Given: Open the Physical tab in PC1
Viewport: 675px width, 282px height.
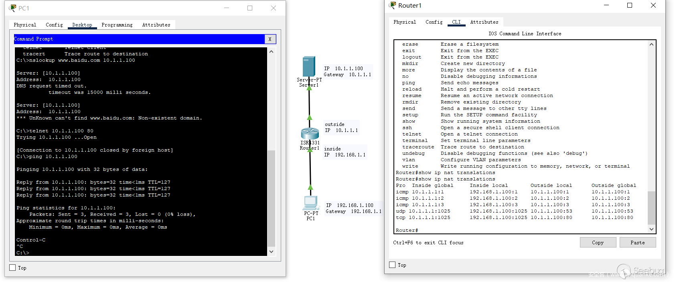Looking at the screenshot, I should pos(25,25).
